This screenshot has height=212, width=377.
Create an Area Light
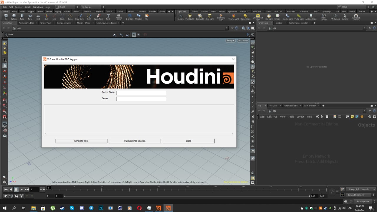[x=209, y=17]
